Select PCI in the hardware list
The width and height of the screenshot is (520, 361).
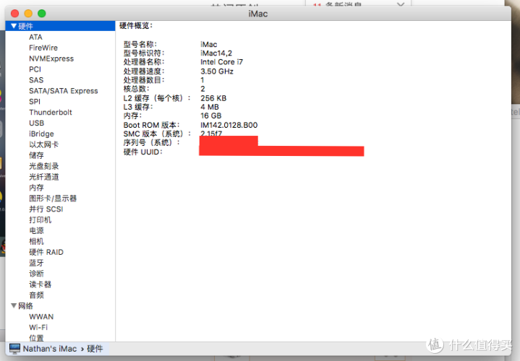(x=35, y=69)
